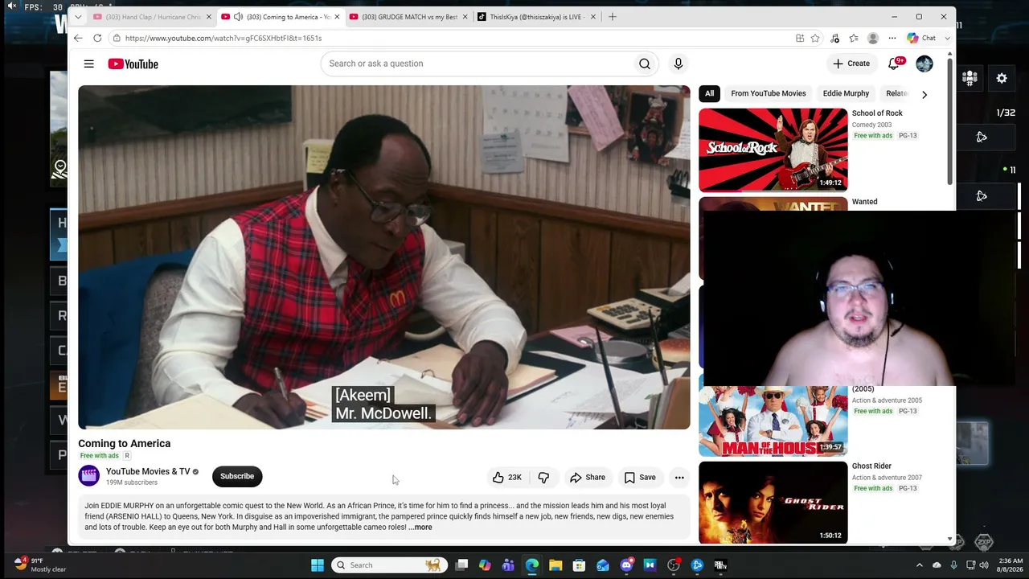Go back in the browser
Viewport: 1029px width, 579px height.
pyautogui.click(x=78, y=38)
